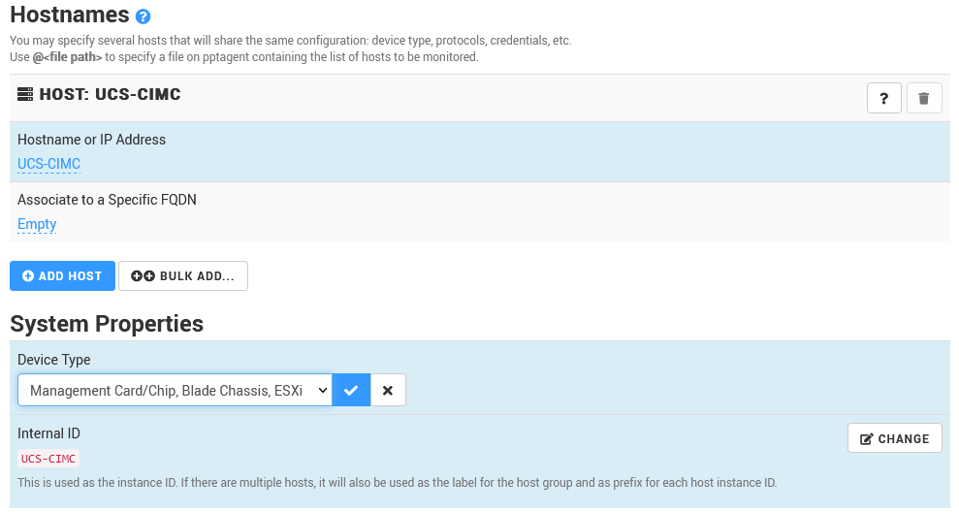Click the double plus icon on Bulk Add

coord(143,276)
